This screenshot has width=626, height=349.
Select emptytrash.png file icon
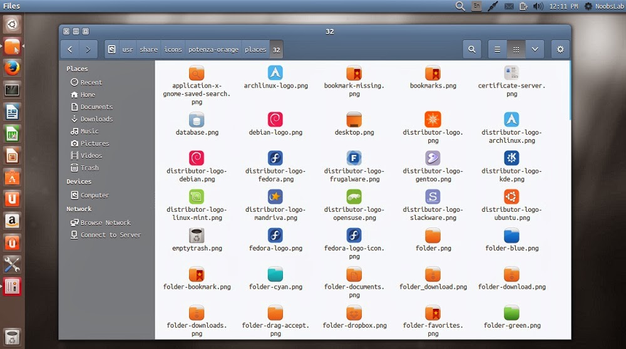pyautogui.click(x=197, y=236)
